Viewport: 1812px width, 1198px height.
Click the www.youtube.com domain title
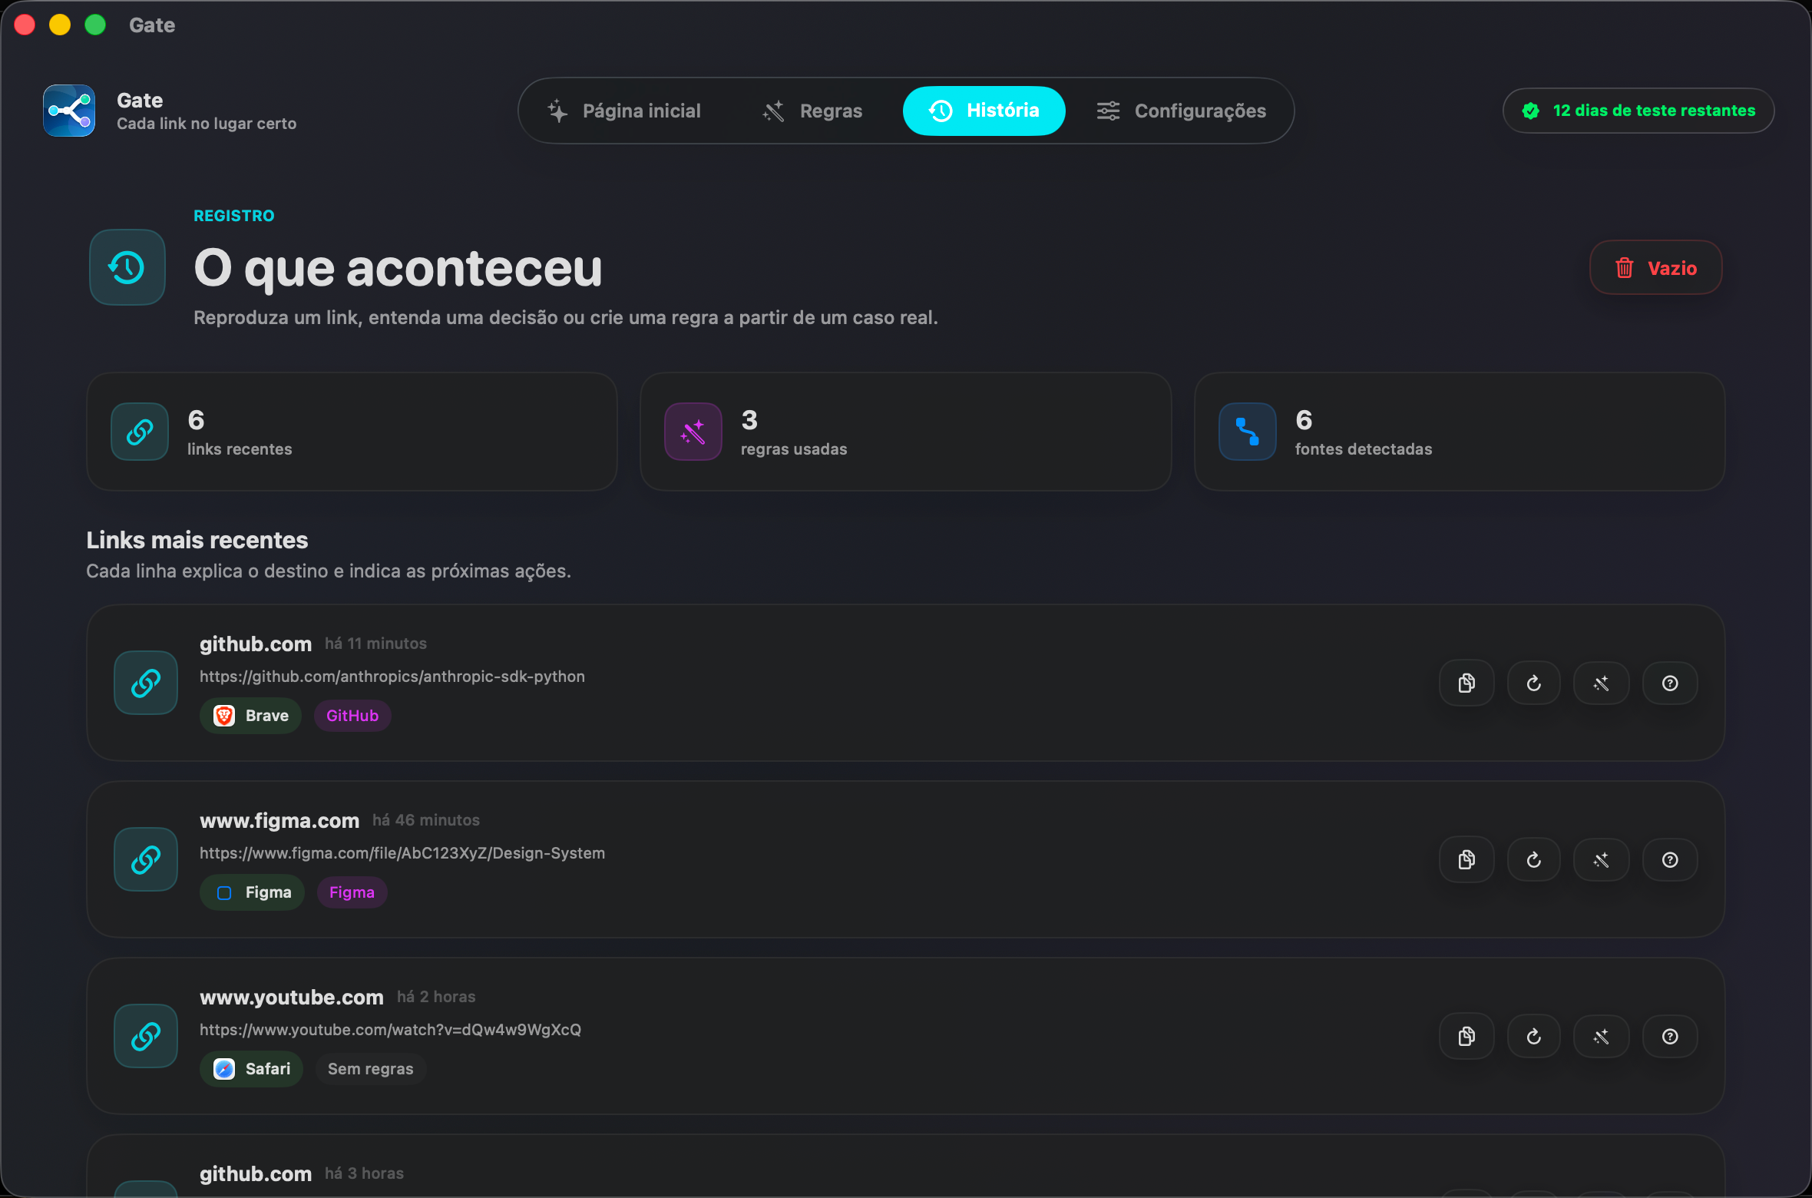(x=292, y=998)
